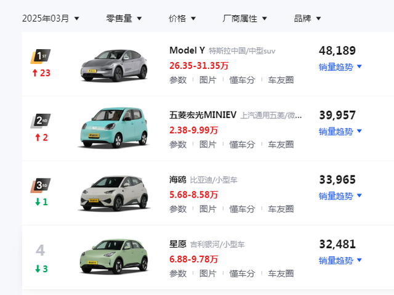Open 车友圈 for 星愿
394x295 pixels.
click(281, 273)
